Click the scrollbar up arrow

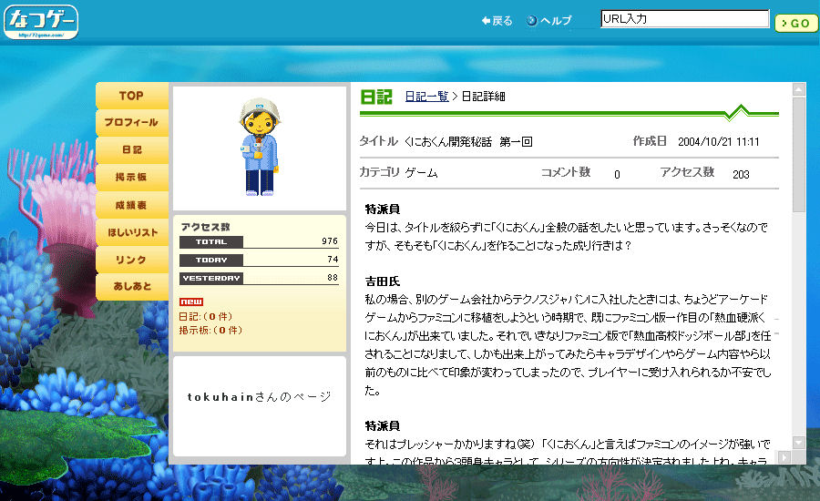[x=799, y=90]
